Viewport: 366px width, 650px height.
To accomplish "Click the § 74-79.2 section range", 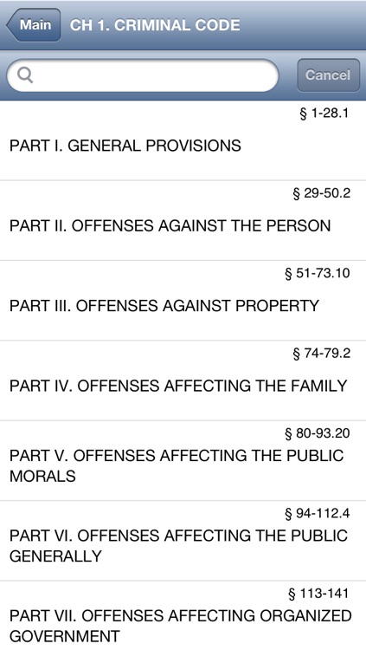I will 321,354.
